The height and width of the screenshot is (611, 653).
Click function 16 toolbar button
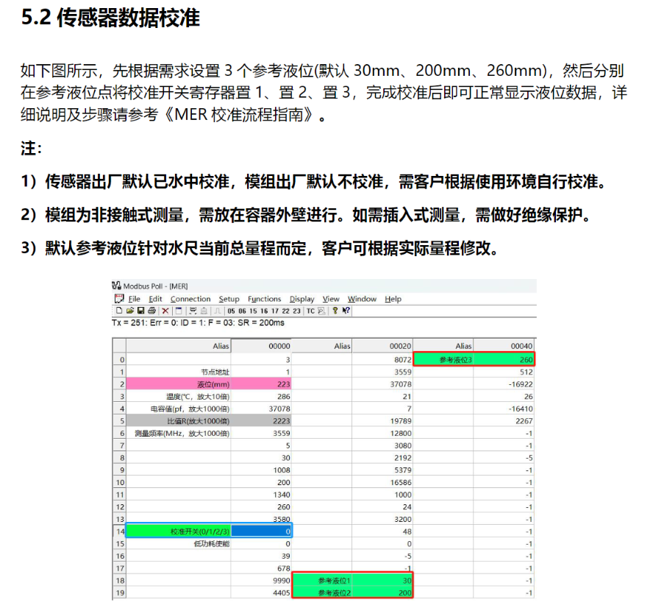pos(264,311)
